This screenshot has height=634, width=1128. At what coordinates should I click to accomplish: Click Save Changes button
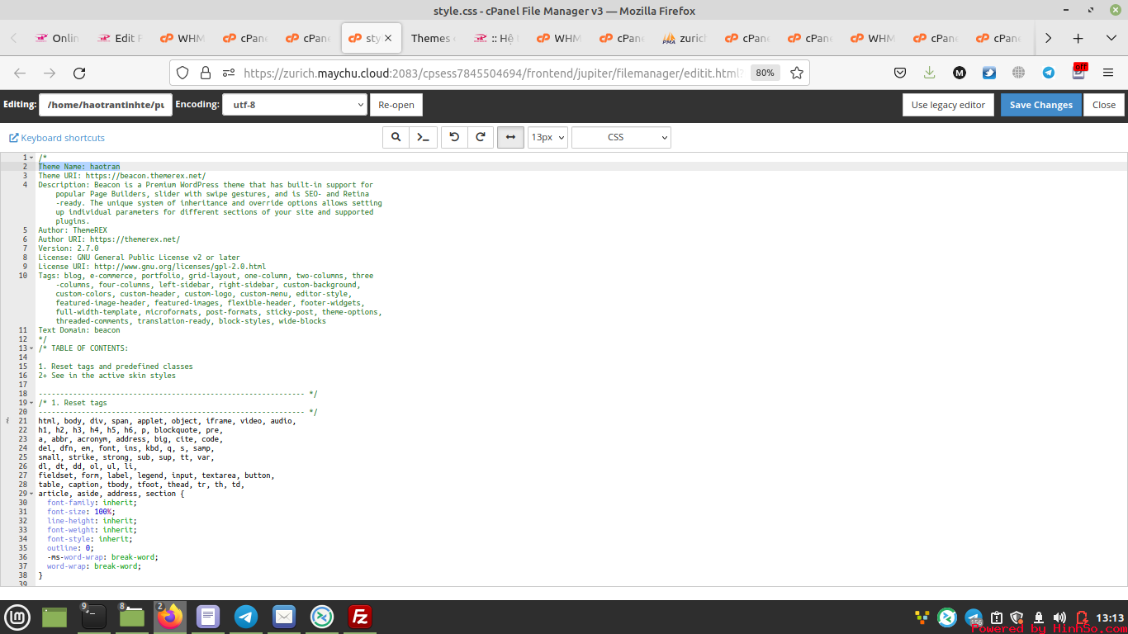click(1040, 105)
